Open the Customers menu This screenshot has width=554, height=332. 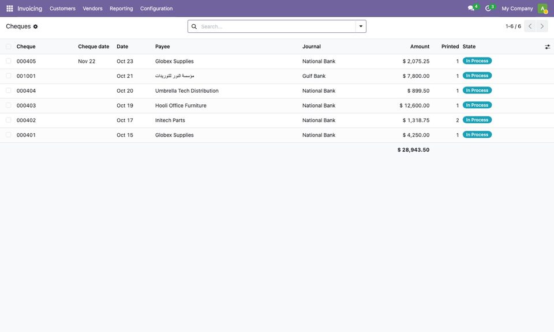tap(62, 9)
